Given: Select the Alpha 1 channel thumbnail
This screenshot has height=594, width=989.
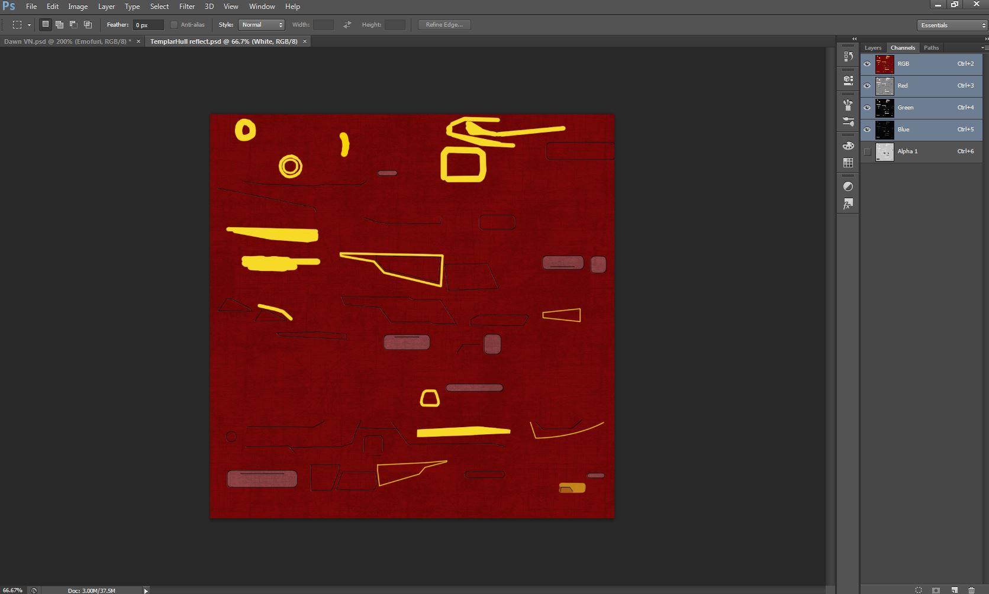Looking at the screenshot, I should (x=885, y=151).
